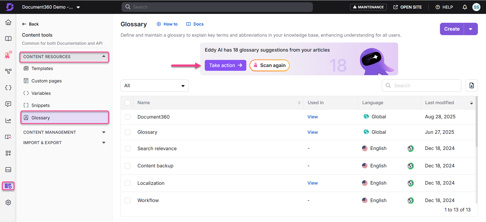Click the globe icon in Content backup row

tap(411, 166)
